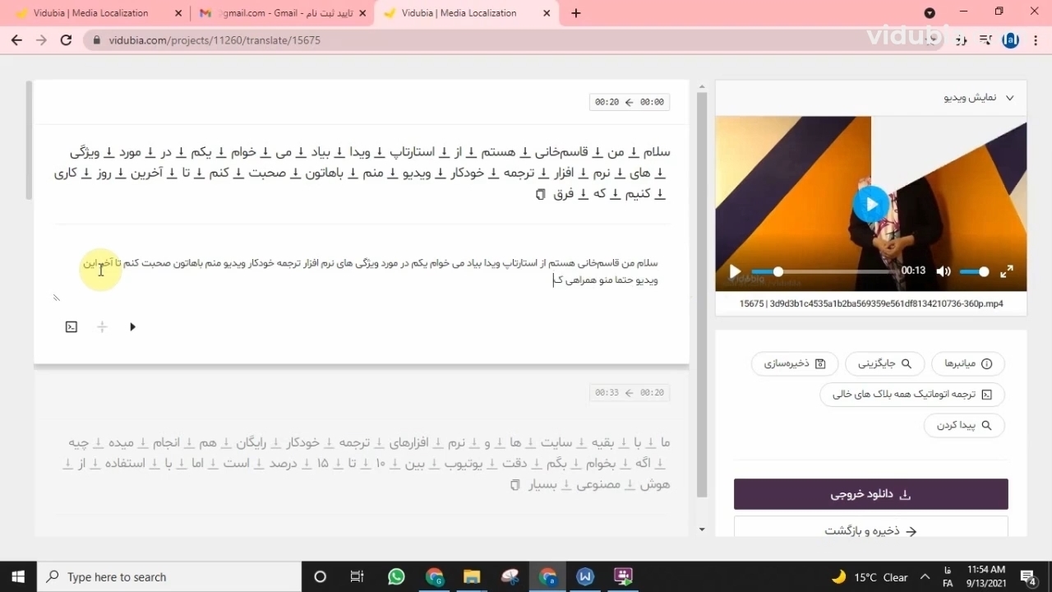This screenshot has height=592, width=1052.
Task: Click the video seek bar
Action: point(830,271)
